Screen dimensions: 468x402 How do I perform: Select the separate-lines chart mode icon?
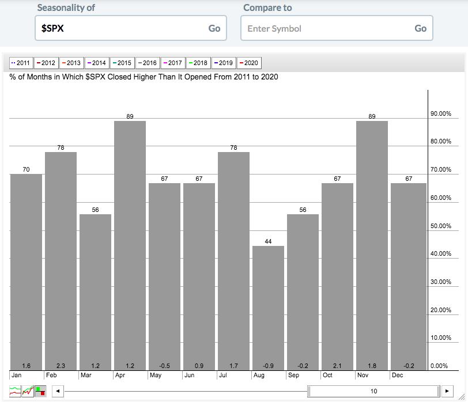pyautogui.click(x=15, y=391)
